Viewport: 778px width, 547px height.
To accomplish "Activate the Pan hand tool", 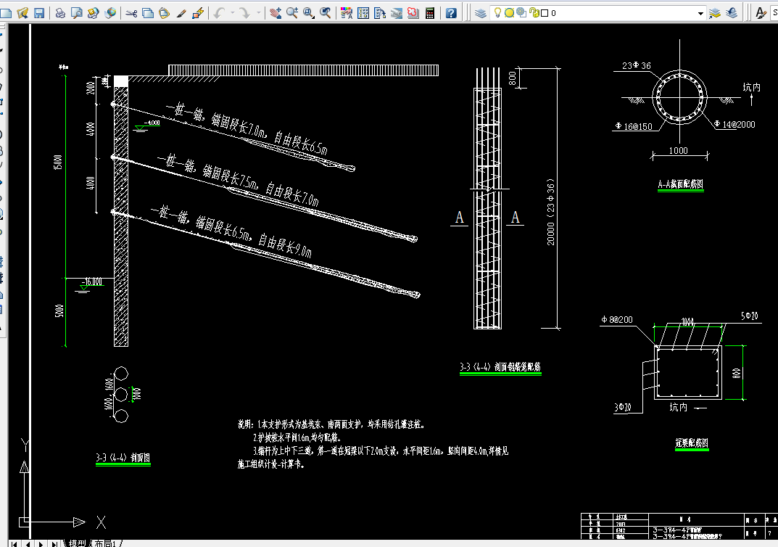I will (276, 13).
